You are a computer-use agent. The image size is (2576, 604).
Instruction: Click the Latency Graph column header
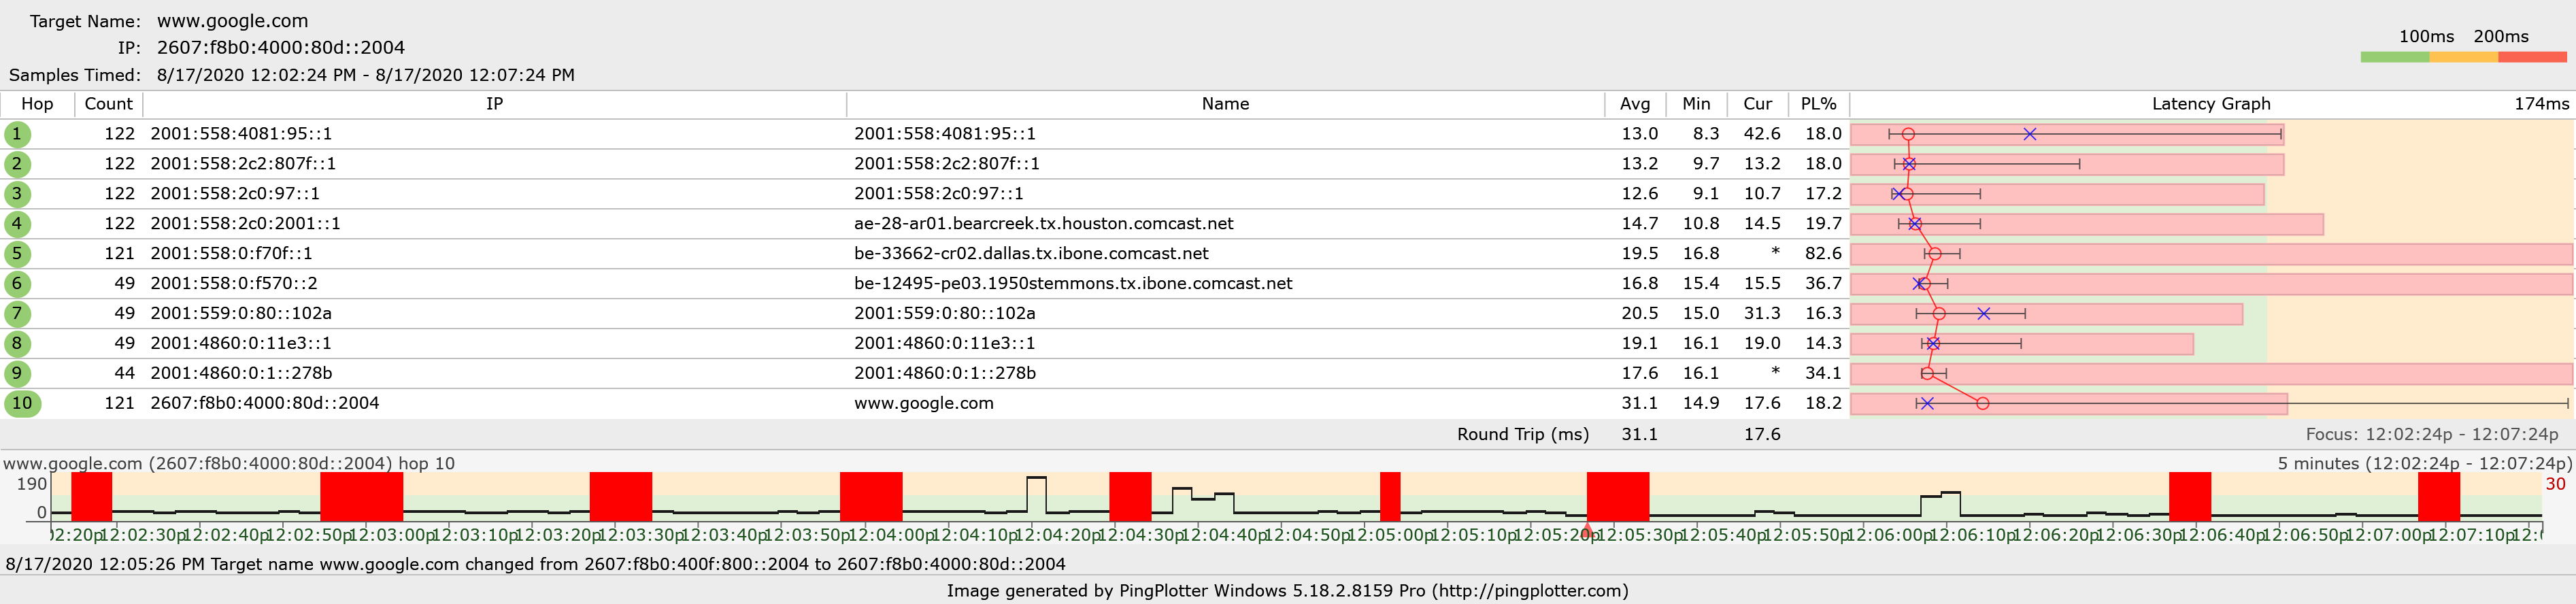coord(2210,104)
